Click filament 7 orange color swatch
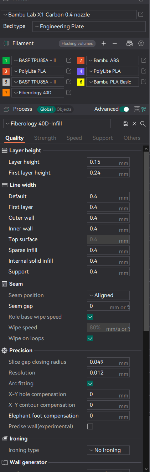 6,92
